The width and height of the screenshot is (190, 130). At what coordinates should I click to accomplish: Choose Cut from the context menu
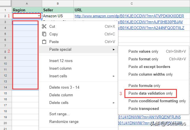coord(79,26)
